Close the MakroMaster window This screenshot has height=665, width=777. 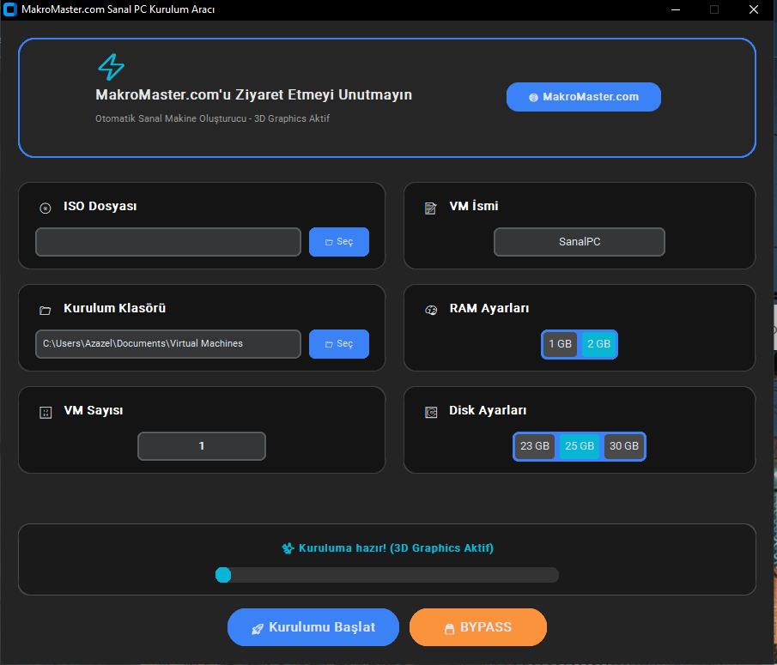754,9
